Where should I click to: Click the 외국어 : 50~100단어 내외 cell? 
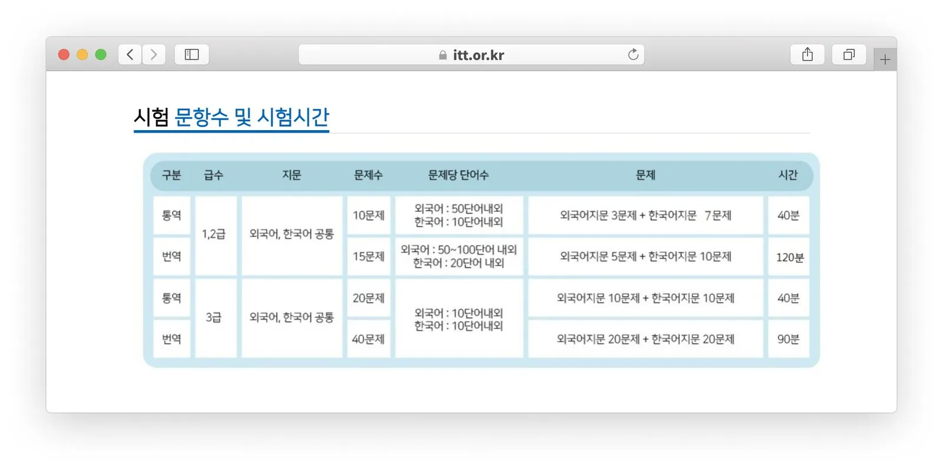[x=459, y=256]
